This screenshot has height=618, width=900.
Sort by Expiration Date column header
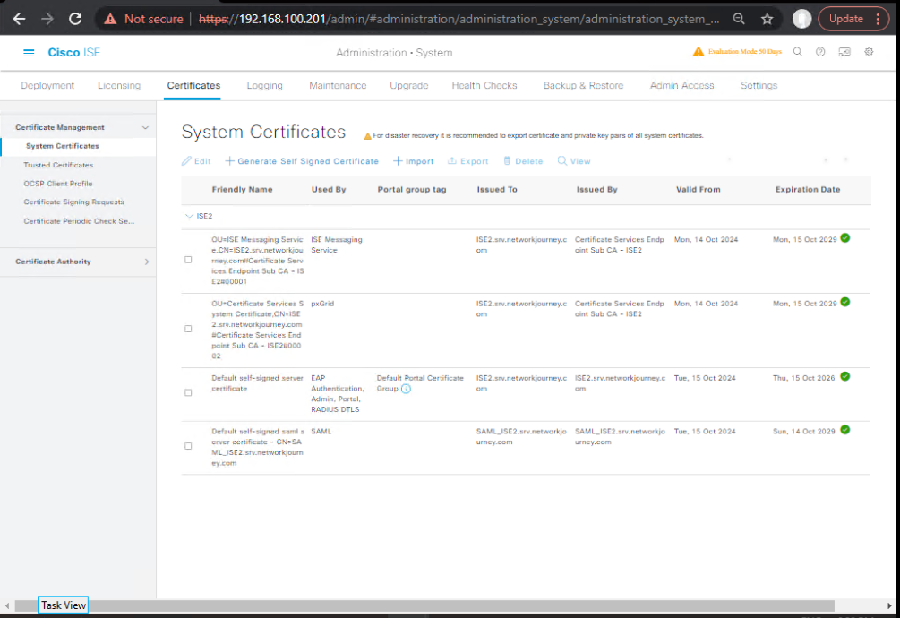click(808, 190)
